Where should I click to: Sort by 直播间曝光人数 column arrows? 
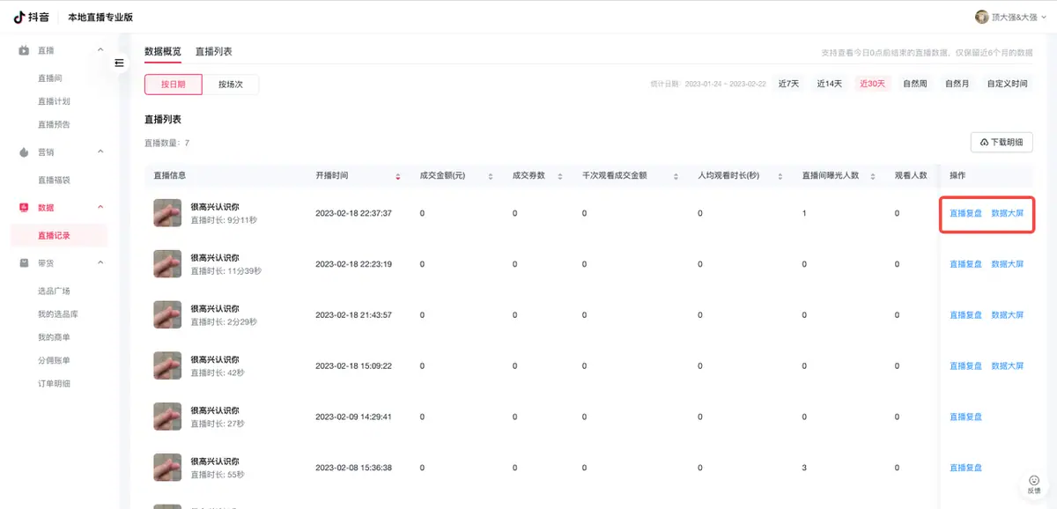tap(873, 176)
